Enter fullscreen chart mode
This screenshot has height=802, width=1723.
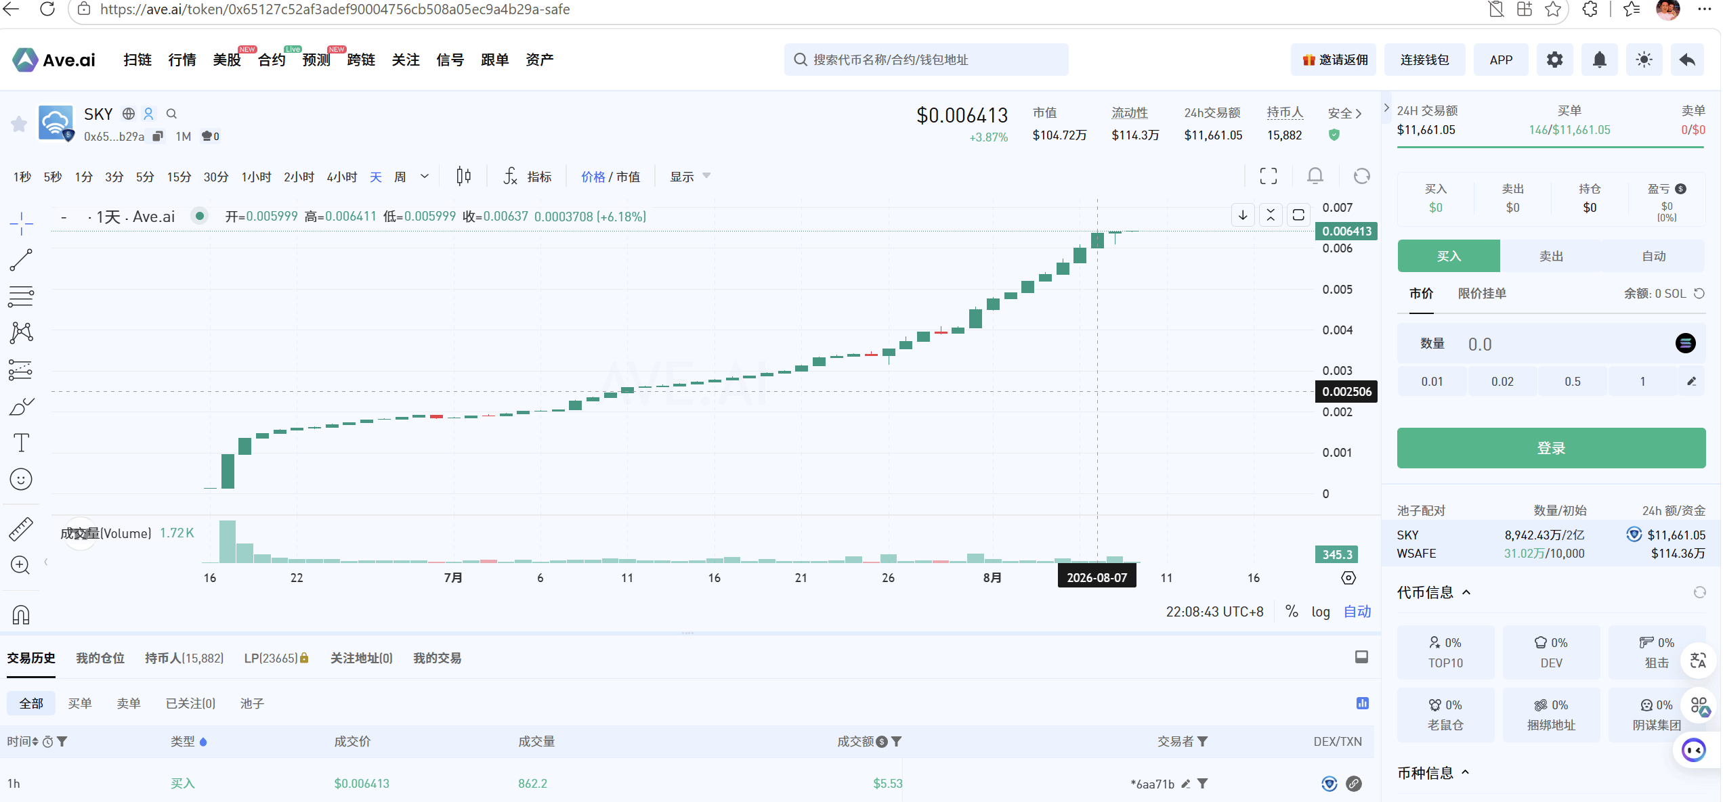tap(1269, 177)
